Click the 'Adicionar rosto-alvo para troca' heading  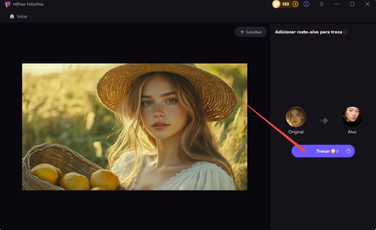pos(308,32)
